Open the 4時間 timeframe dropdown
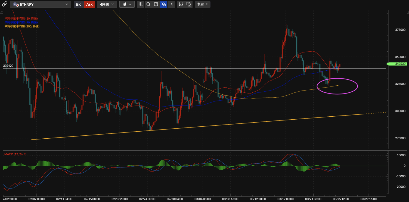 click(107, 4)
